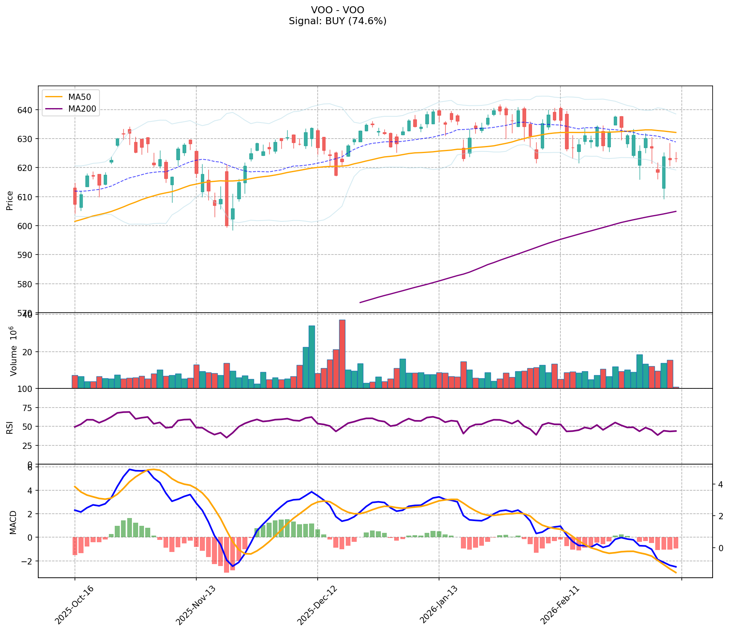Click the RSI y-axis label
This screenshot has height=632, width=729.
(x=10, y=426)
